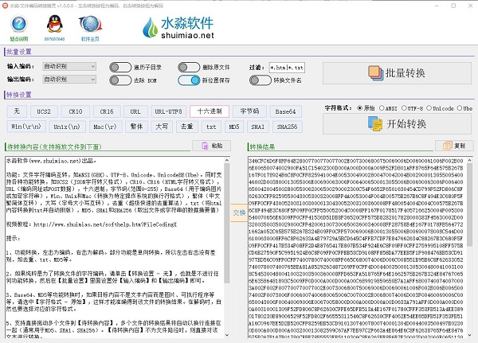Click the shuimiao.net water drop logo
This screenshot has height=343, width=478.
click(156, 28)
